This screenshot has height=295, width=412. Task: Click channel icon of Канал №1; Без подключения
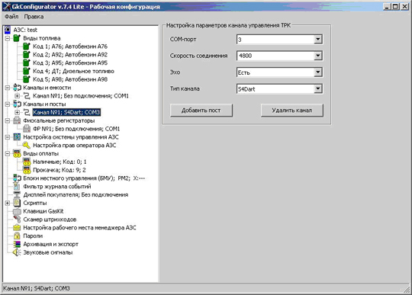pyautogui.click(x=27, y=96)
